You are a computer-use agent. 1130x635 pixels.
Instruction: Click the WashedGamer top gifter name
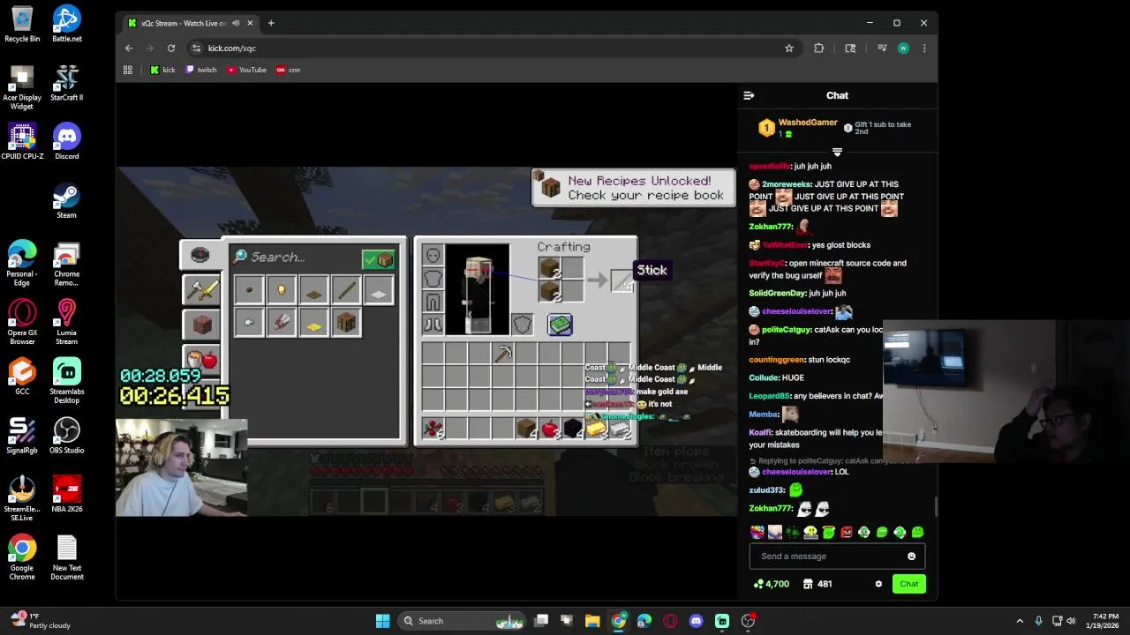[807, 123]
